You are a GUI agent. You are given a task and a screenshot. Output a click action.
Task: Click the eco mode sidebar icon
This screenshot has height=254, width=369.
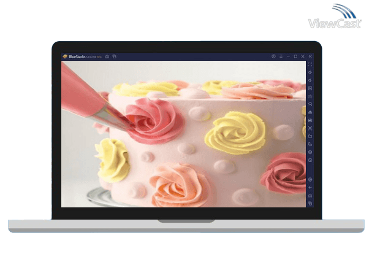310,160
